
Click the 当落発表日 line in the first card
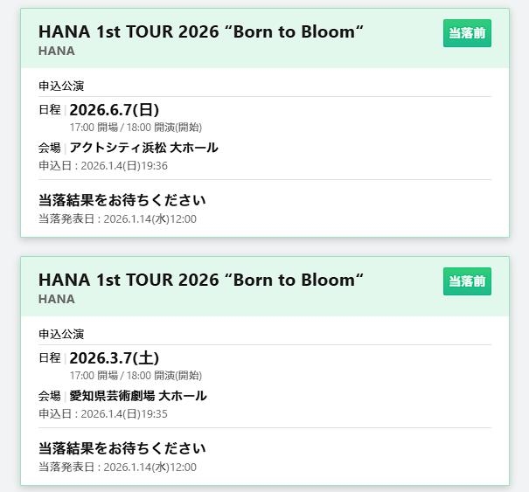click(x=117, y=218)
